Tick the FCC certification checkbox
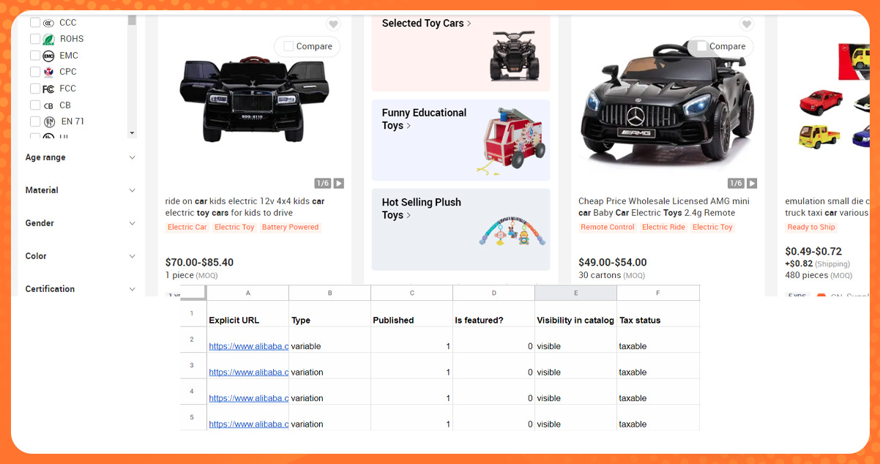880x464 pixels. (x=35, y=89)
